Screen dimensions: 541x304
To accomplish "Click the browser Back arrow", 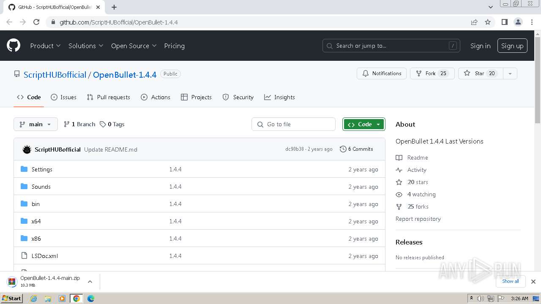I will coord(9,22).
